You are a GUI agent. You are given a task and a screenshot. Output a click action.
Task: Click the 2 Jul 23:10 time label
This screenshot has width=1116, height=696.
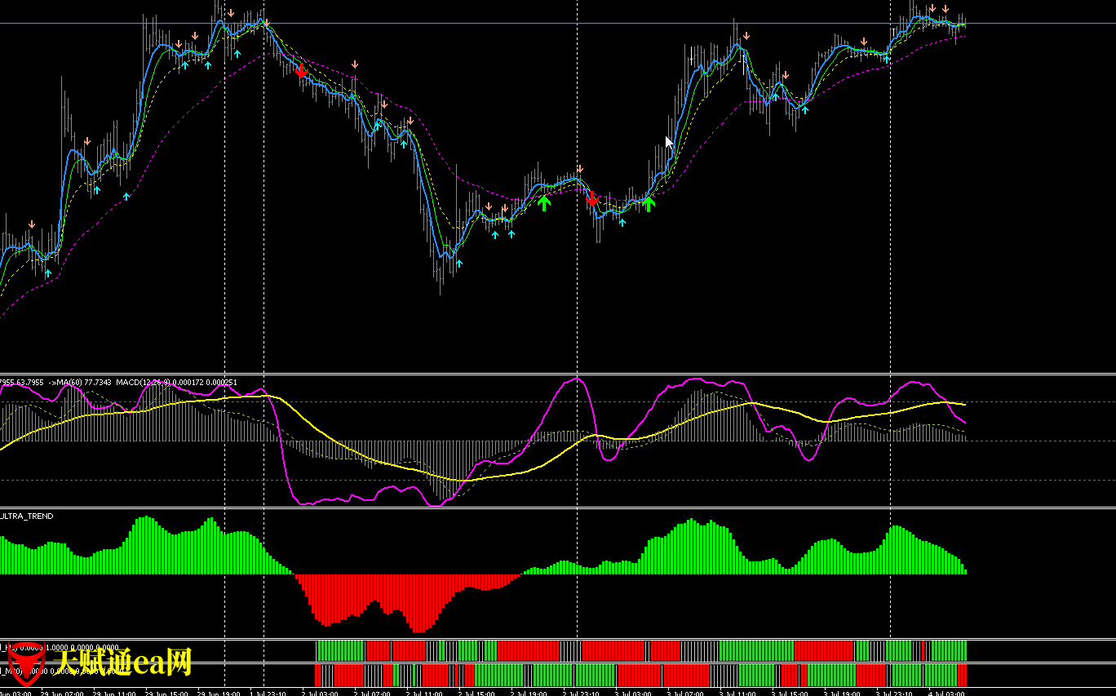(581, 693)
